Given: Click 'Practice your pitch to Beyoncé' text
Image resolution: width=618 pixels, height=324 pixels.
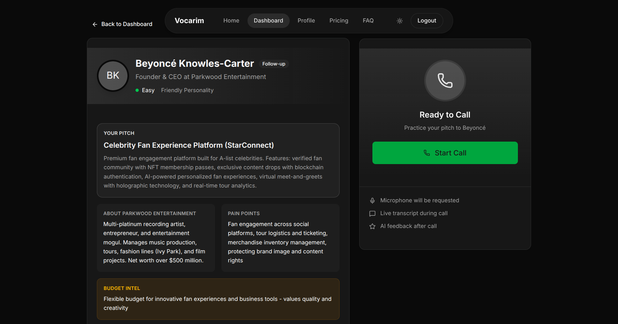Looking at the screenshot, I should [x=445, y=128].
